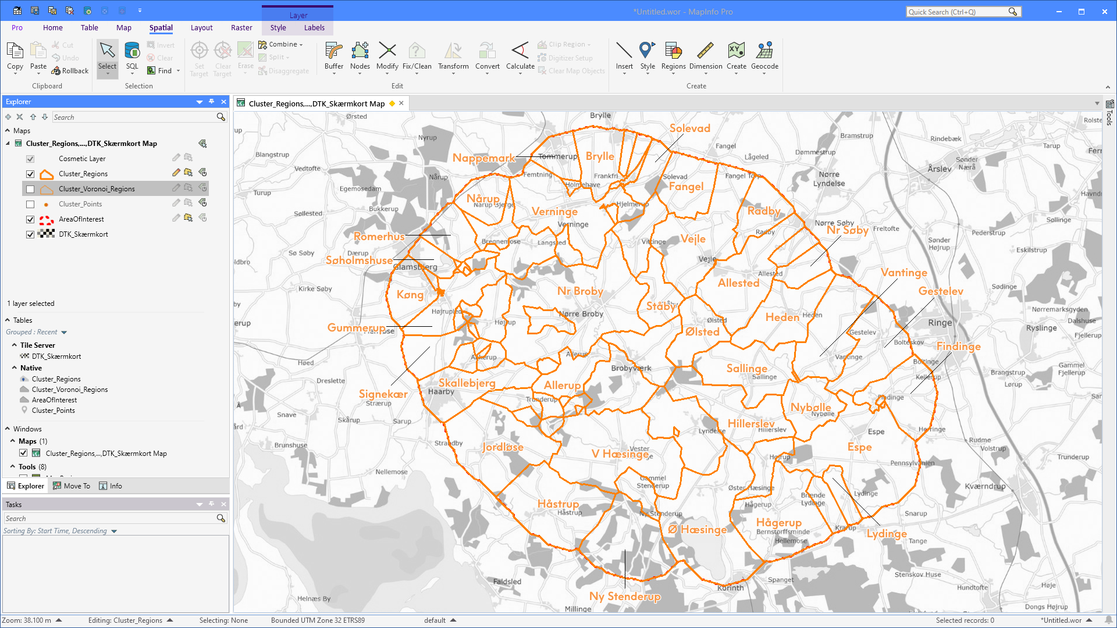Enable visibility of Cluster_Voronoi_Regions layer
This screenshot has width=1117, height=628.
click(x=30, y=188)
